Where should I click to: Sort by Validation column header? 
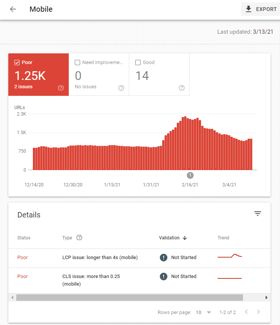[x=173, y=238]
